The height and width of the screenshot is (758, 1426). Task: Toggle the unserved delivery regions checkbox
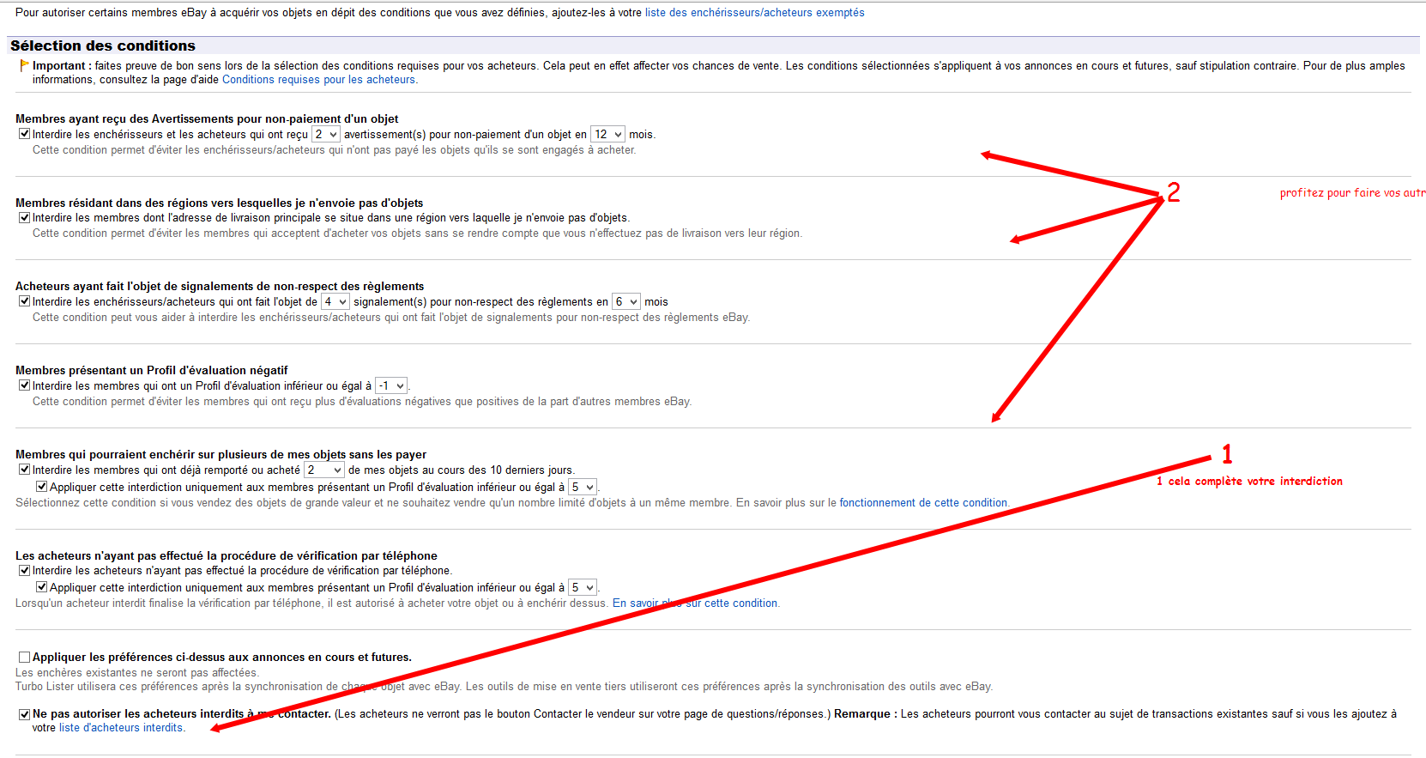pyautogui.click(x=24, y=218)
